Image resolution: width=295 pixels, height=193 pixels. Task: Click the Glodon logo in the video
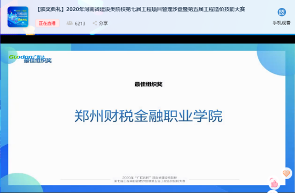pyautogui.click(x=20, y=57)
